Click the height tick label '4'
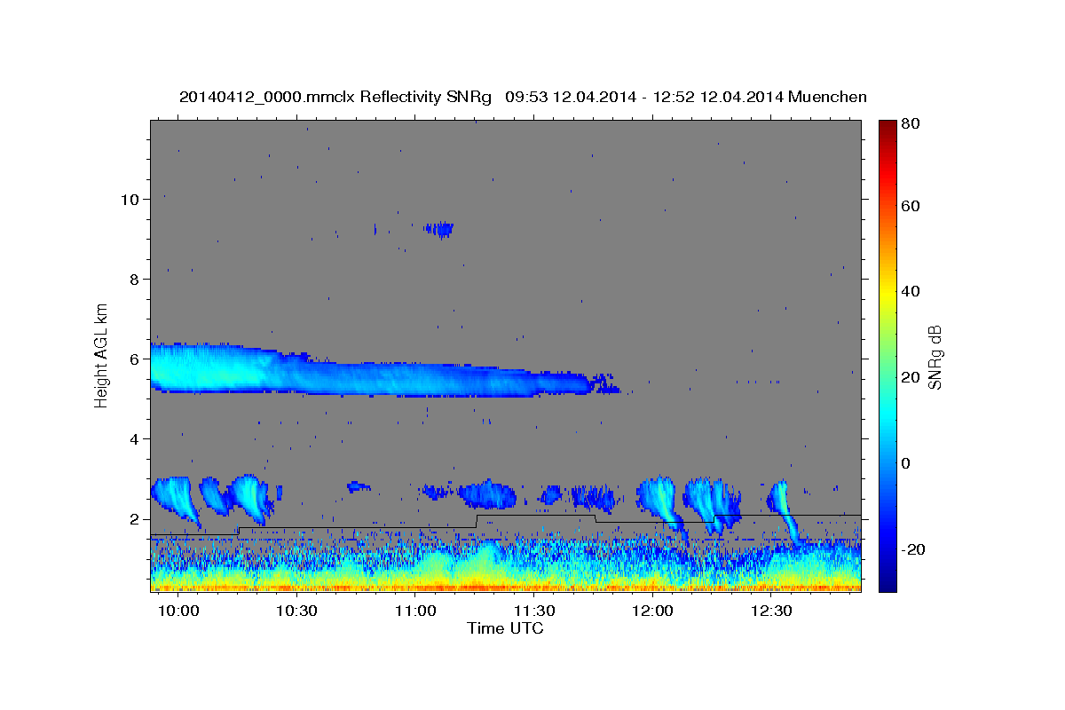The image size is (1065, 710). pos(134,439)
